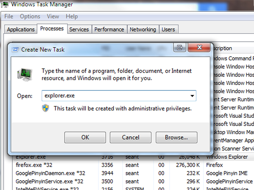Select the explorer.exe process row
This screenshot has width=254, height=190.
tap(133, 158)
